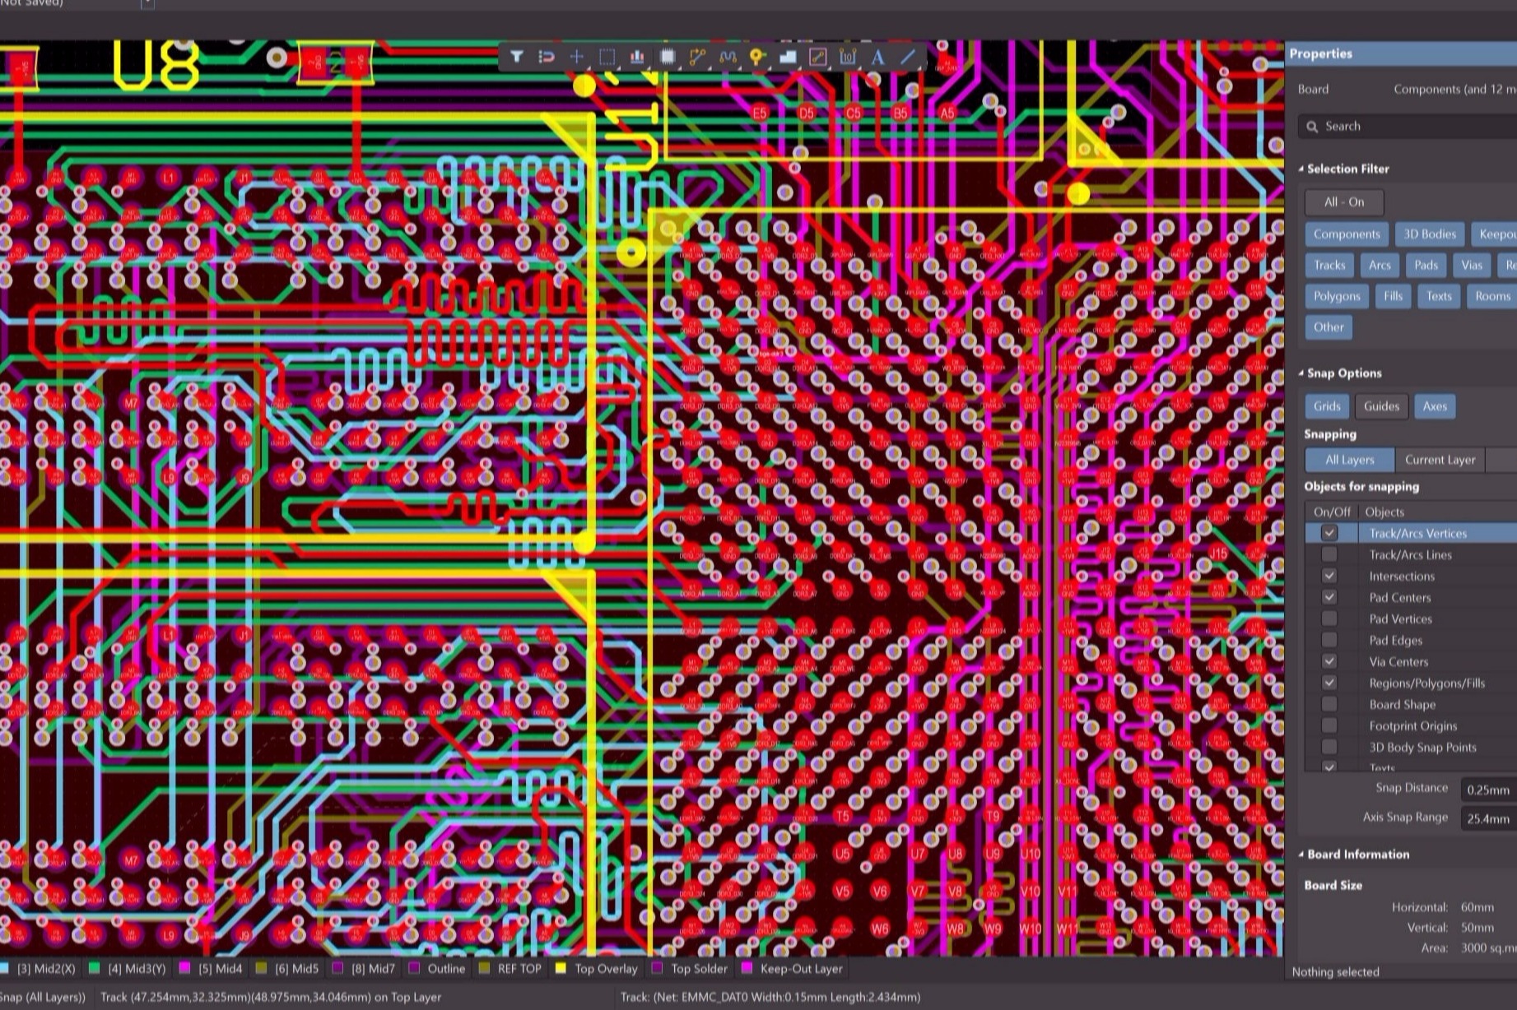Image resolution: width=1517 pixels, height=1010 pixels.
Task: Select the Place String text tool
Action: tap(877, 57)
